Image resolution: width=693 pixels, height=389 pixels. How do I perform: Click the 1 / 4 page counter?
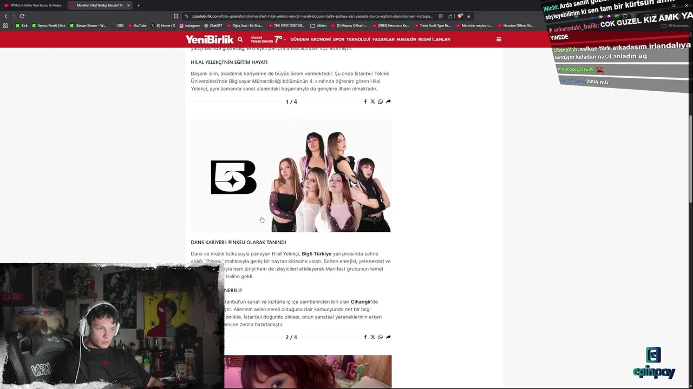[291, 102]
